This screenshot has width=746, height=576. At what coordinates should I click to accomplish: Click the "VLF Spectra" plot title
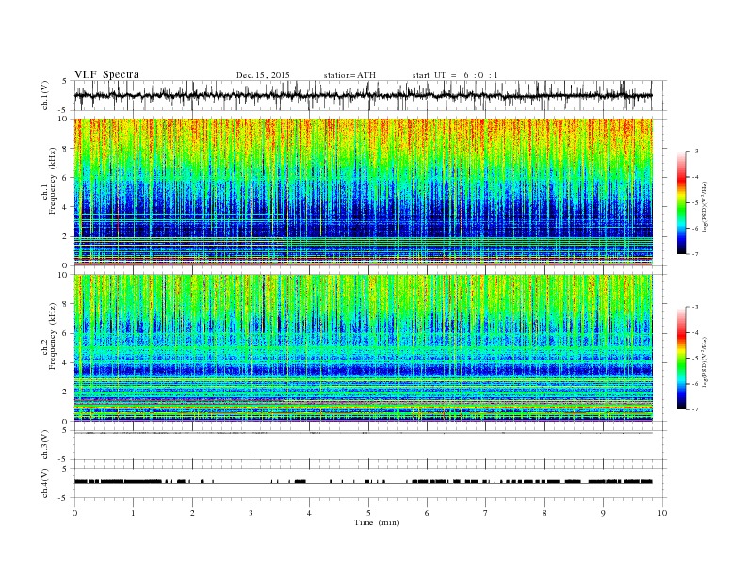[106, 74]
